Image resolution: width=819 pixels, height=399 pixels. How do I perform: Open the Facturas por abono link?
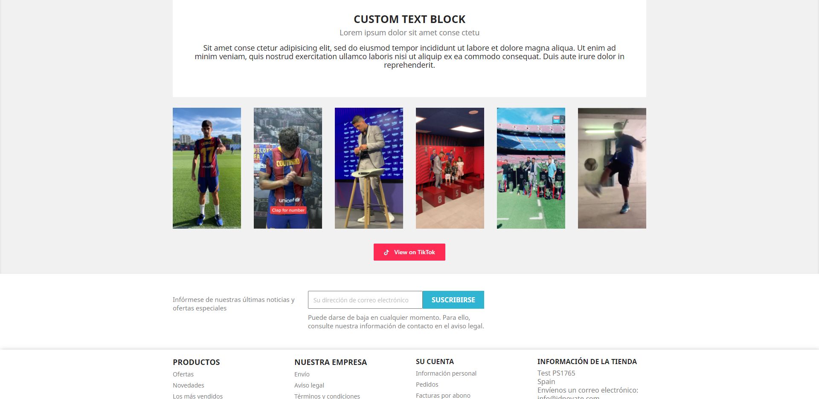[443, 396]
